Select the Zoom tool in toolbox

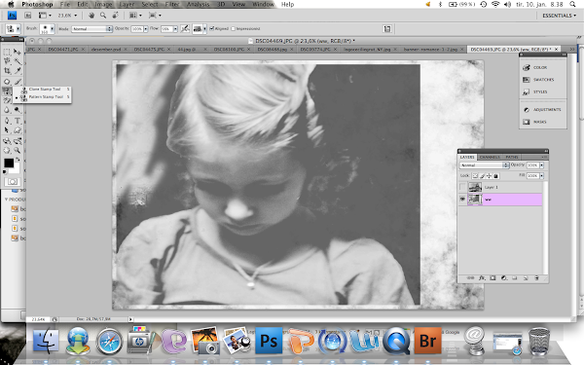18,151
